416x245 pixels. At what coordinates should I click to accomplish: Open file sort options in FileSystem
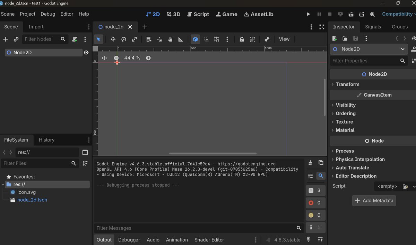[85, 163]
